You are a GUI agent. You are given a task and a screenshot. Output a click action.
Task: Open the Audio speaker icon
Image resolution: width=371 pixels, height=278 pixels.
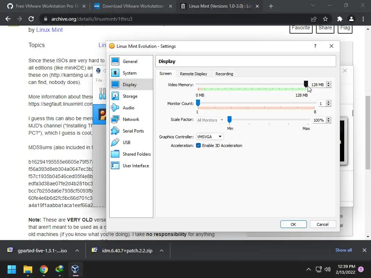[x=115, y=108]
